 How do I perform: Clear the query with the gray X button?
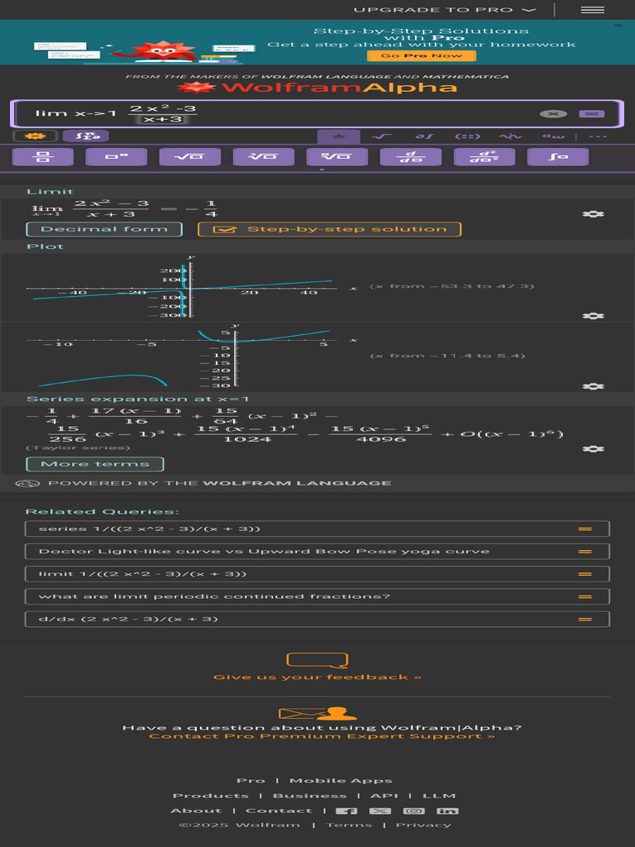click(x=553, y=113)
